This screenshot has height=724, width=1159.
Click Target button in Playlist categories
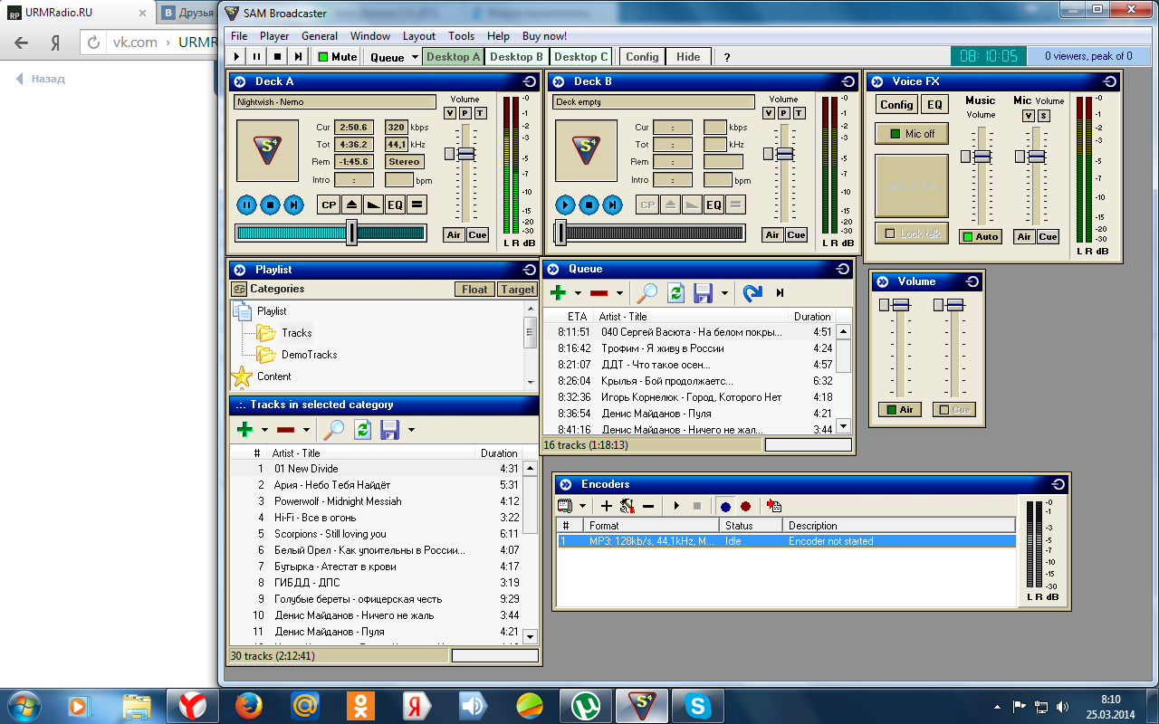[x=518, y=290]
